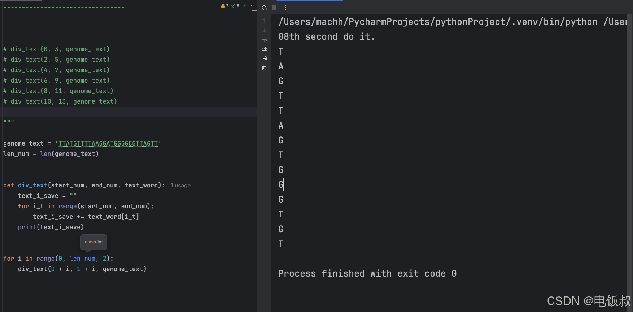Click the text_i_save += text_word[i_t] line
This screenshot has height=312, width=633.
pos(86,217)
